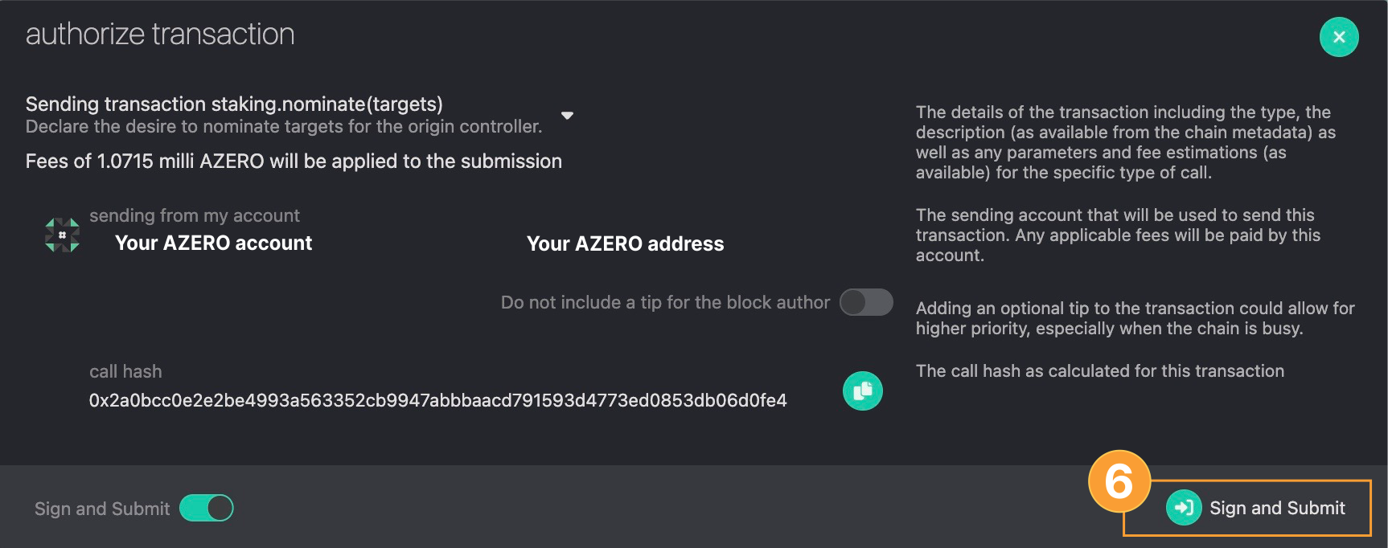
Task: Click the 'Declare the desire to nominate targets' description
Action: pos(284,126)
